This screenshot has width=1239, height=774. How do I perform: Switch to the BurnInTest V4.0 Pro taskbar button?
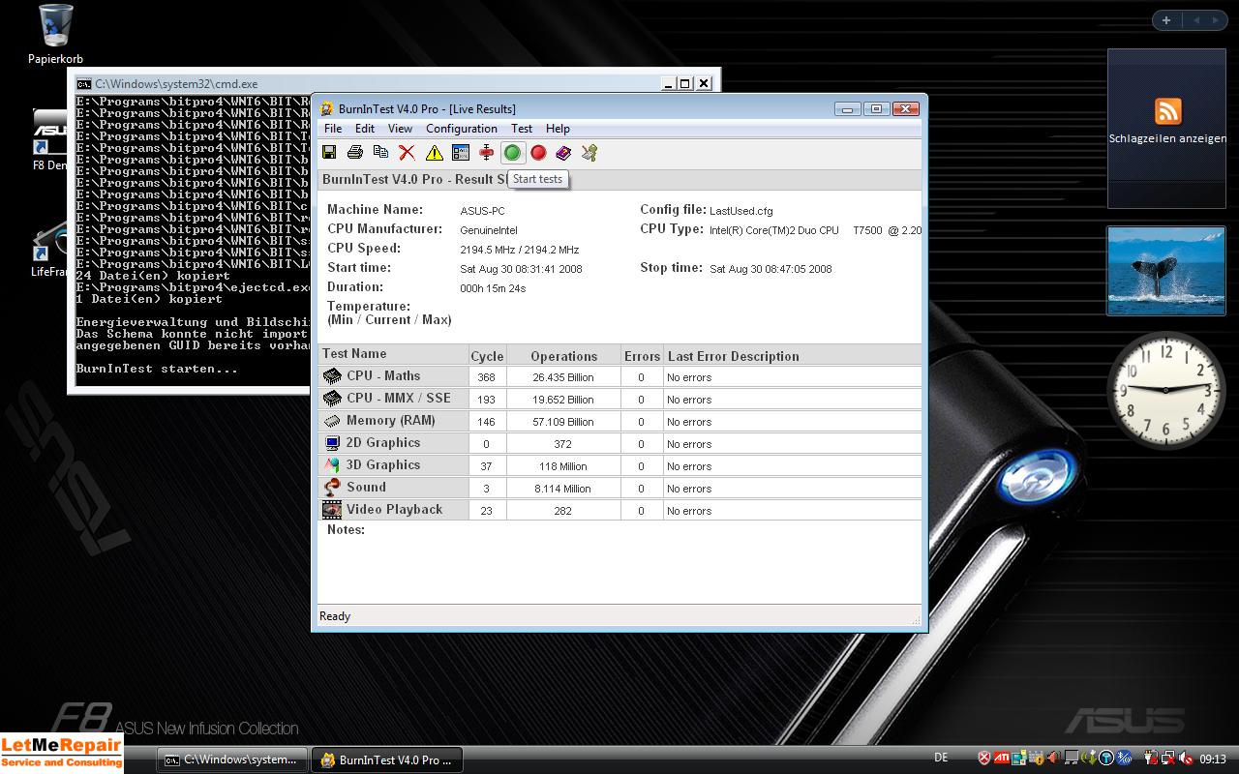click(387, 759)
